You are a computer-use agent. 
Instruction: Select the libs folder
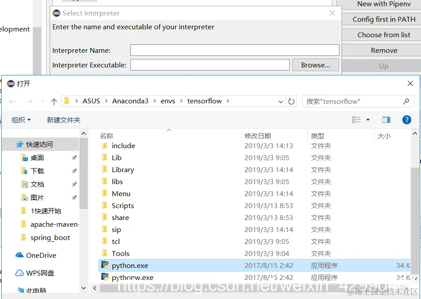(117, 182)
